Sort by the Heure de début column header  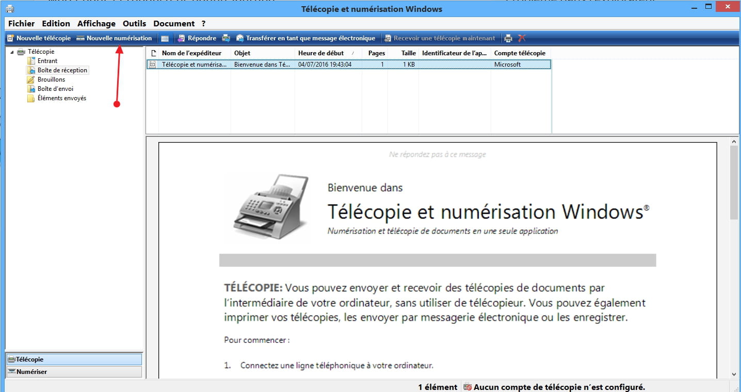[328, 53]
